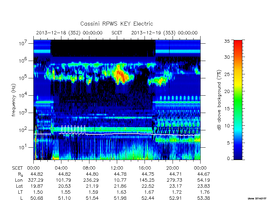Click the 'dB above background (7%)' label
Screen dimensions: 267x200
219,100
